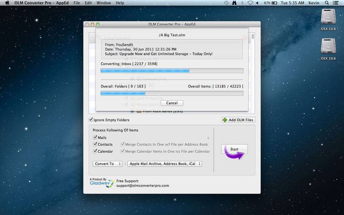Click Converting: Inbox status text
The image size is (344, 215).
tap(129, 64)
